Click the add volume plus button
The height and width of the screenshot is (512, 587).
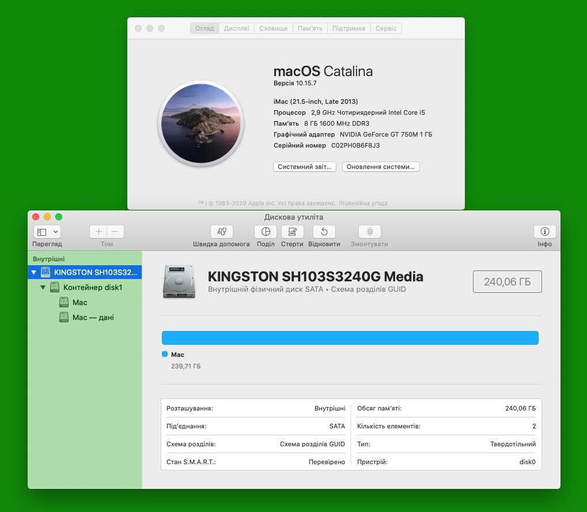pyautogui.click(x=99, y=232)
